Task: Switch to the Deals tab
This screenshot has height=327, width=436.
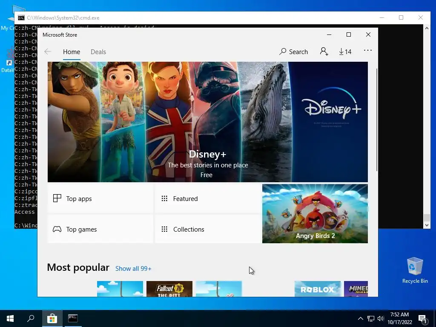Action: pyautogui.click(x=98, y=52)
